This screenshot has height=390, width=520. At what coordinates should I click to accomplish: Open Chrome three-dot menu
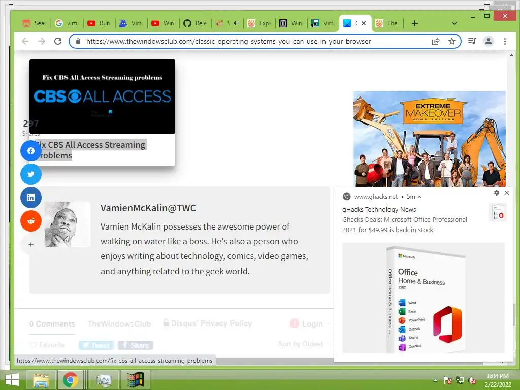point(505,41)
